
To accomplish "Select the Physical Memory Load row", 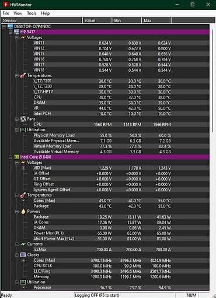I will [105, 135].
